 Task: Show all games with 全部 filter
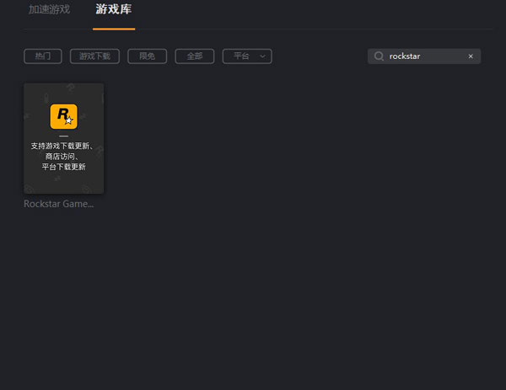click(x=194, y=56)
